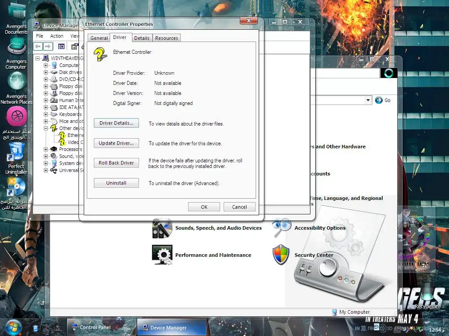Open pink Dribbble-style desktop icon
The image size is (449, 336).
[17, 116]
